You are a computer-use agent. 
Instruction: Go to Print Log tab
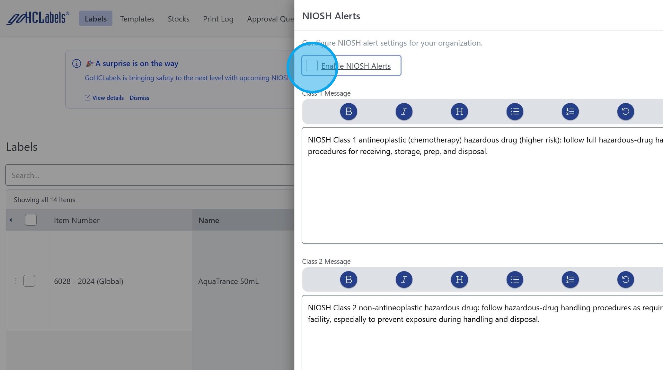218,19
